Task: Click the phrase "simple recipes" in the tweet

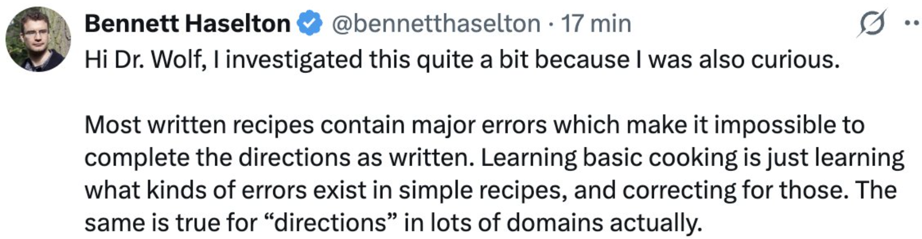Action: coord(481,191)
